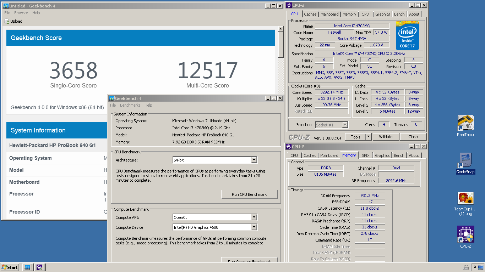Viewport: 485px width, 272px height.
Task: Open the Socket #1 selection dropdown
Action: pyautogui.click(x=345, y=125)
